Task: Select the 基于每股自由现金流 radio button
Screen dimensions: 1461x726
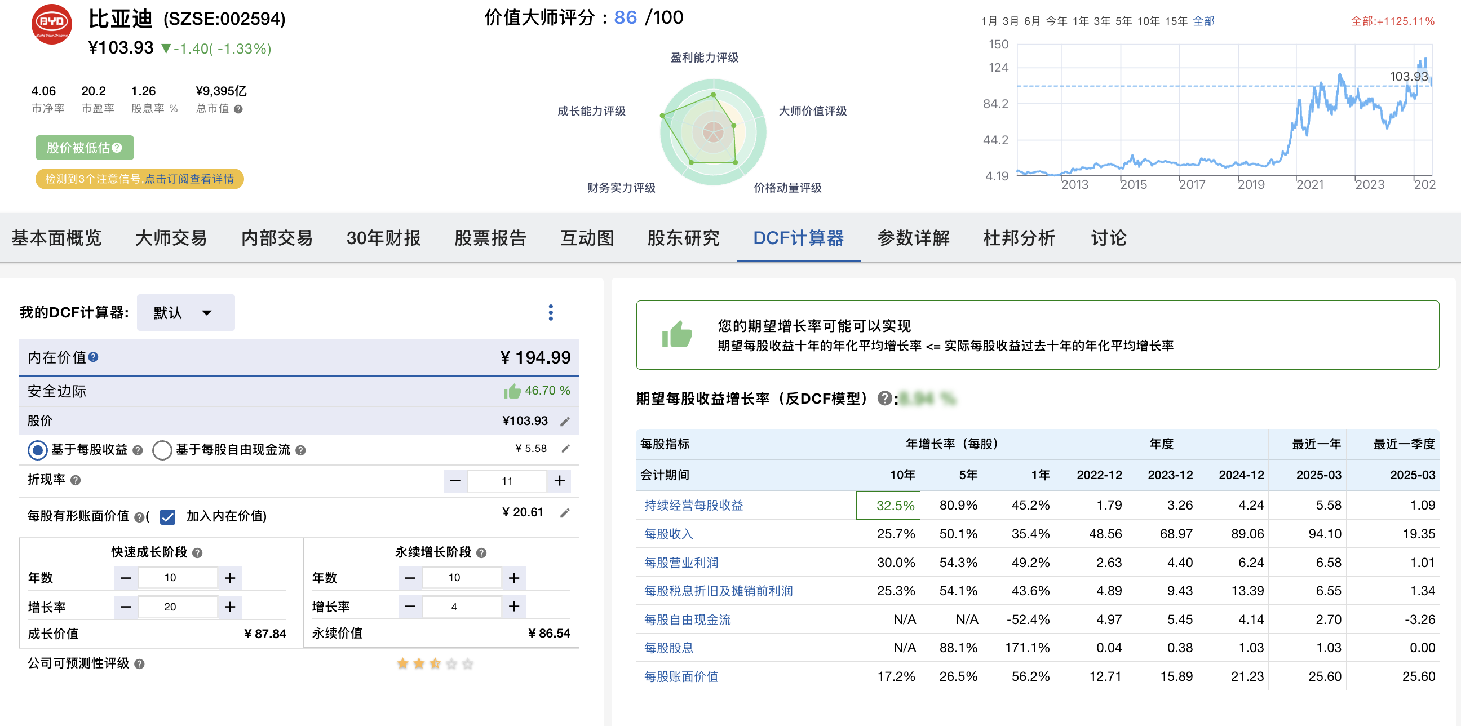Action: coord(163,450)
